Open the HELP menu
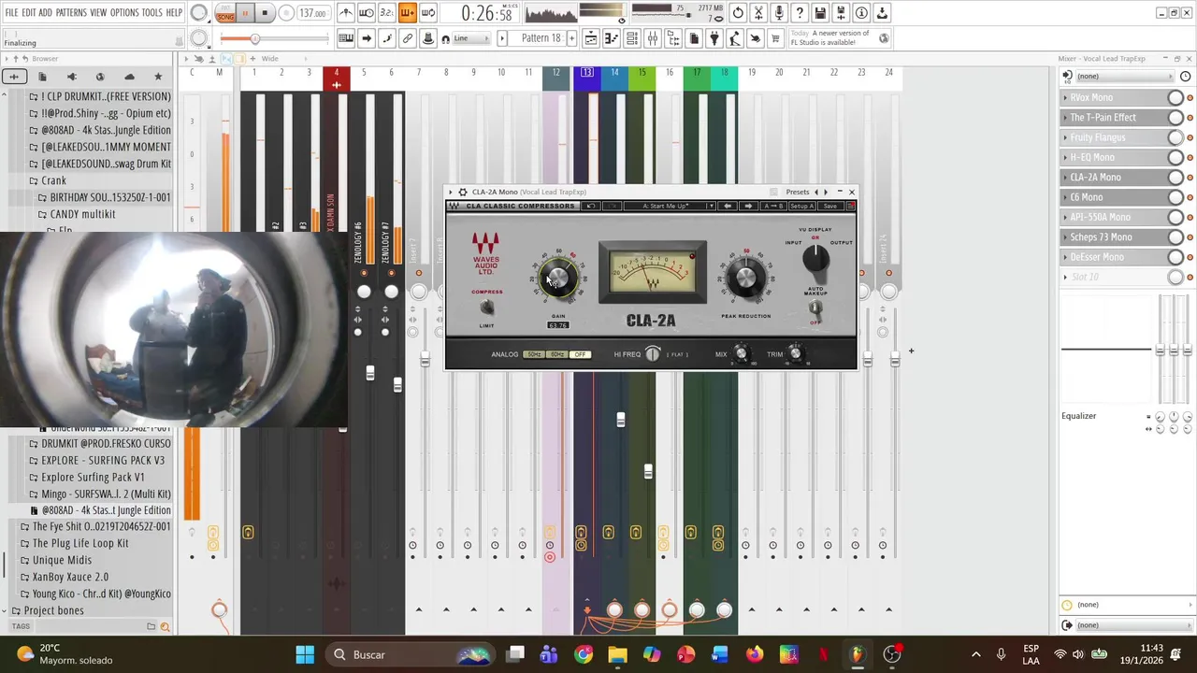This screenshot has width=1197, height=673. [174, 13]
